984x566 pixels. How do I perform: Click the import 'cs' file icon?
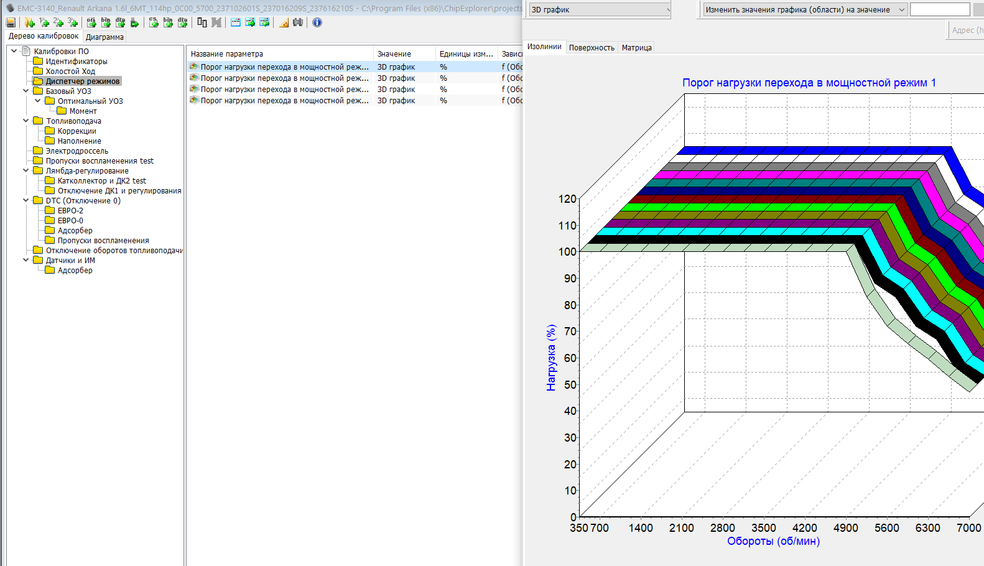pos(154,22)
